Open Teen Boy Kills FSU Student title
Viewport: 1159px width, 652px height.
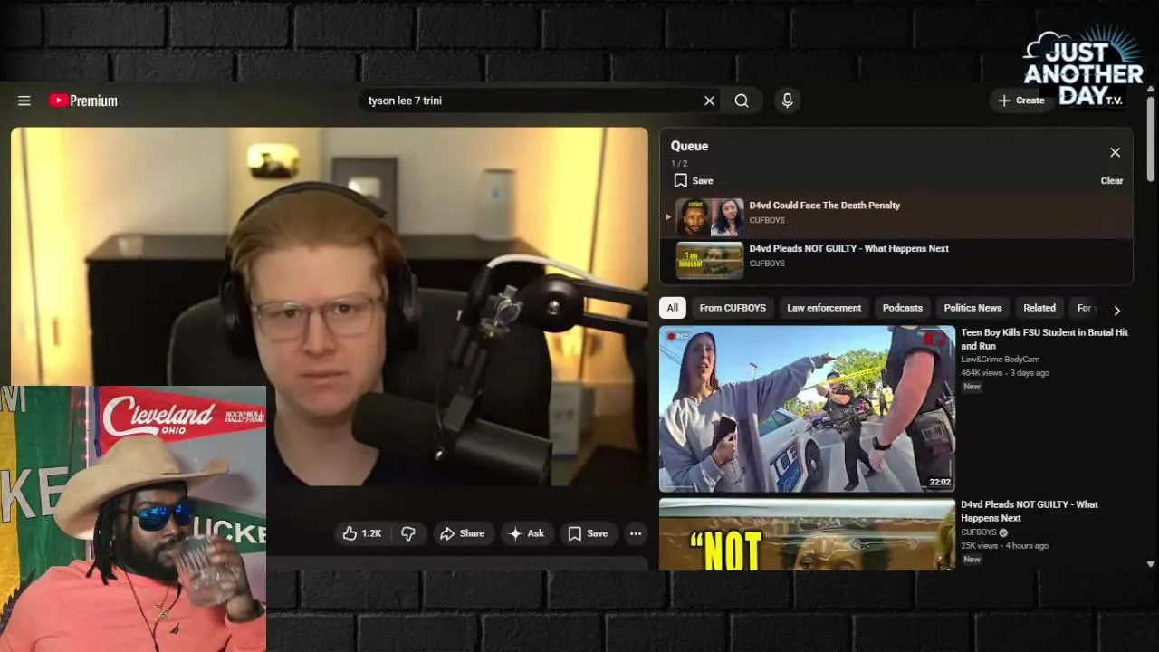coord(1044,339)
